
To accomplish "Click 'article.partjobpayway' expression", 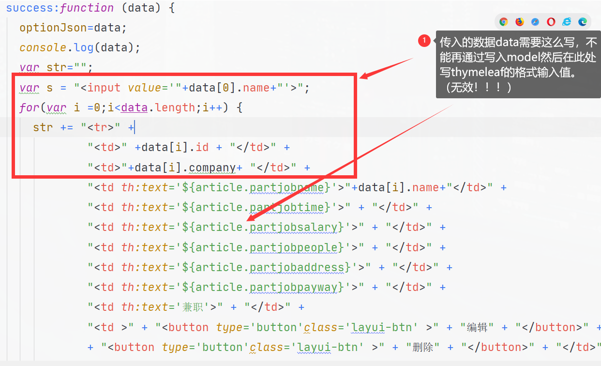I will tap(267, 287).
